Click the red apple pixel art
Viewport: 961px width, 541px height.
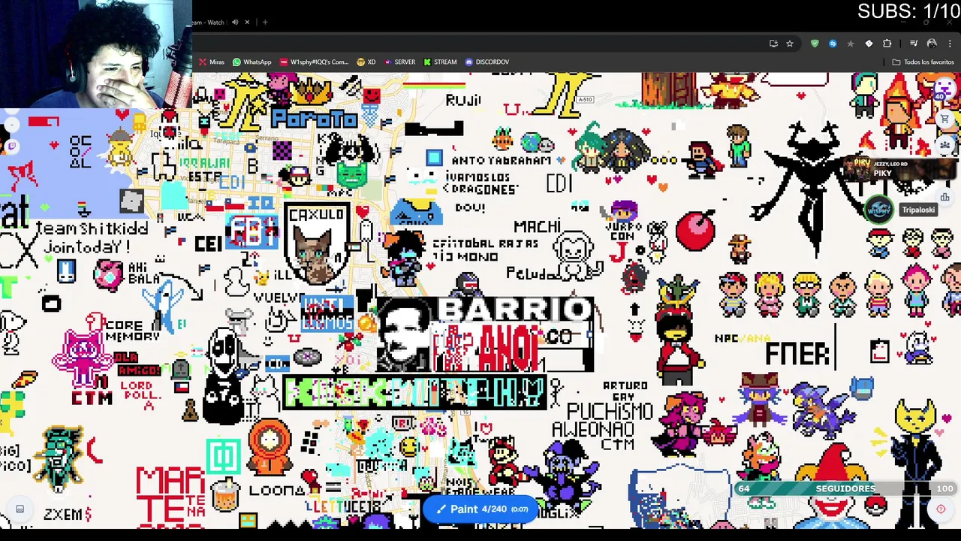coord(696,229)
